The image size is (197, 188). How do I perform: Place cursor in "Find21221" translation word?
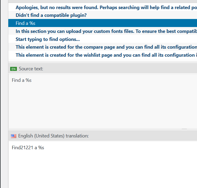22,148
